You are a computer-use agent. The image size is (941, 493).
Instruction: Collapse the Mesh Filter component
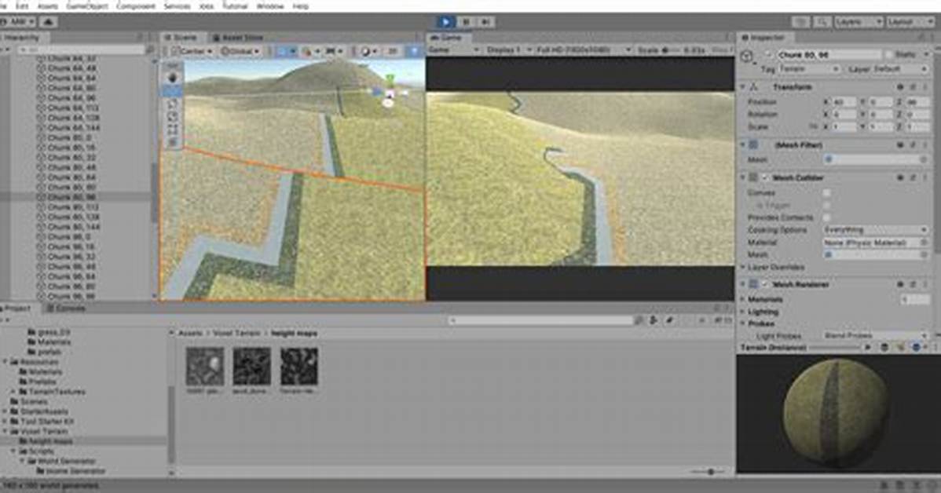[744, 145]
